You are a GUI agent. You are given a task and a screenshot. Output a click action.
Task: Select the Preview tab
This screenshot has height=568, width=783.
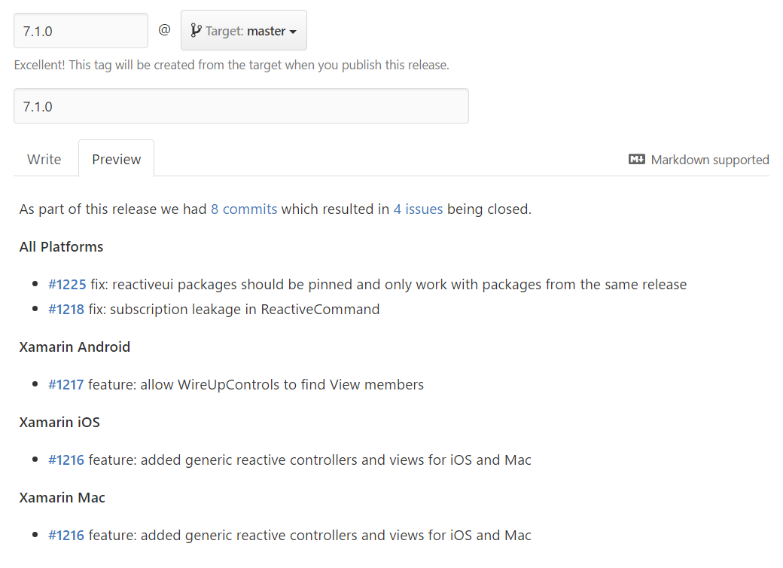(x=116, y=159)
